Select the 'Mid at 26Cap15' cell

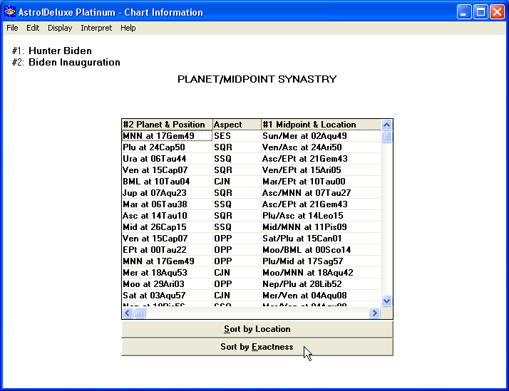click(168, 227)
